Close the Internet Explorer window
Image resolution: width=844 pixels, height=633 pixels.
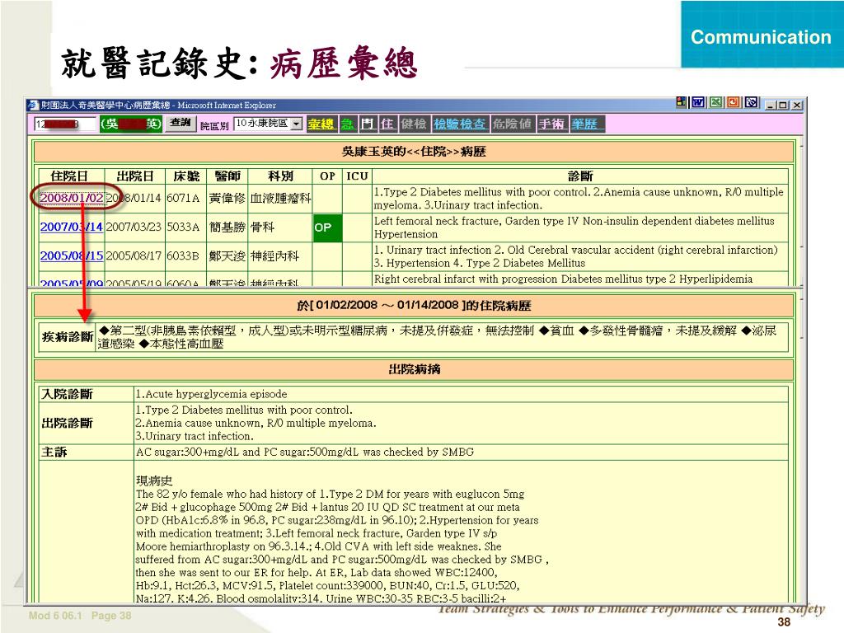(797, 105)
